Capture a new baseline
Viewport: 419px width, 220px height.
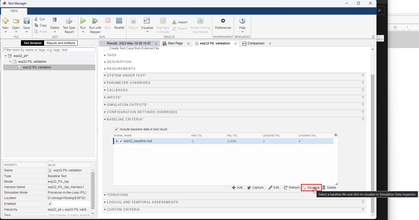pyautogui.click(x=257, y=188)
